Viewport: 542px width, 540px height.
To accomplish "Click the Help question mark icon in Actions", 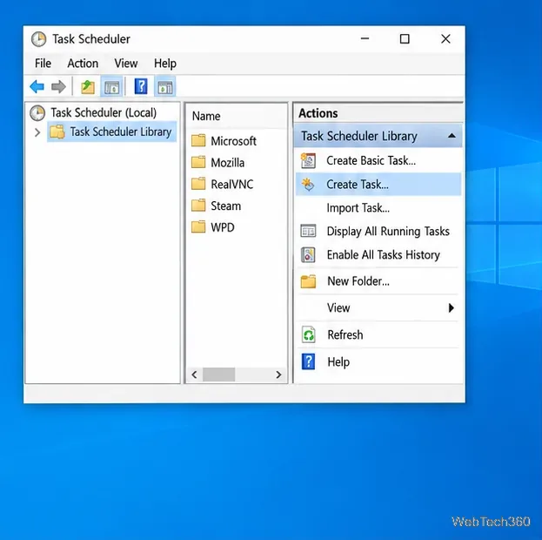I will [x=308, y=361].
